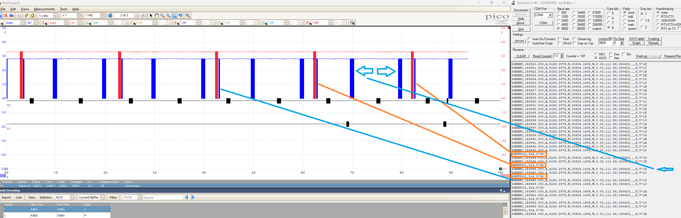Enable the Auto Dis/Connect checkbox

click(x=530, y=39)
